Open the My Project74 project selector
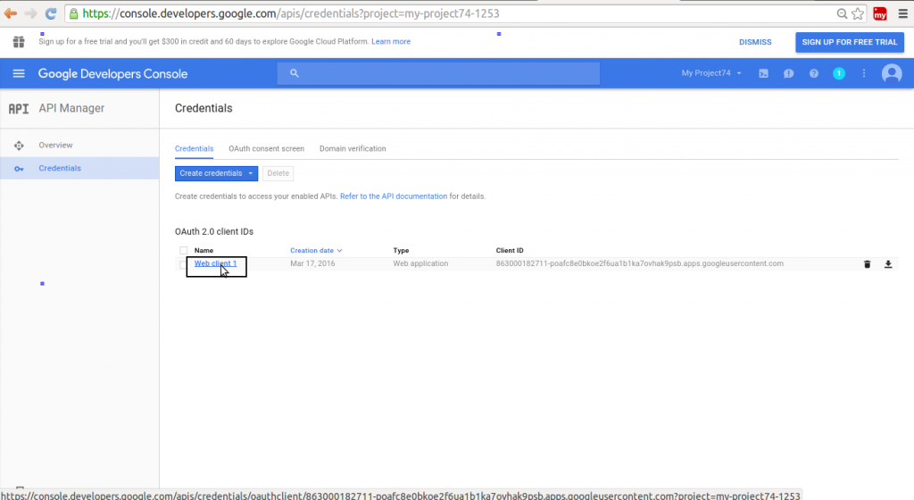The width and height of the screenshot is (914, 500). (x=711, y=73)
